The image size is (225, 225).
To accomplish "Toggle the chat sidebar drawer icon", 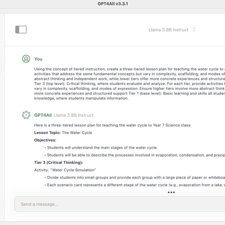I will click(21, 30).
